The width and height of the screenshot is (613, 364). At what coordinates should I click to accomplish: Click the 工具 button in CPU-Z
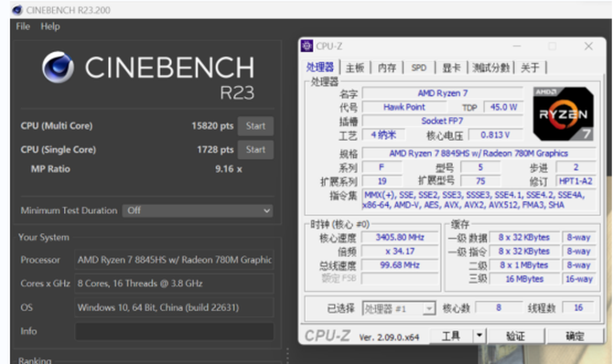[x=451, y=336]
